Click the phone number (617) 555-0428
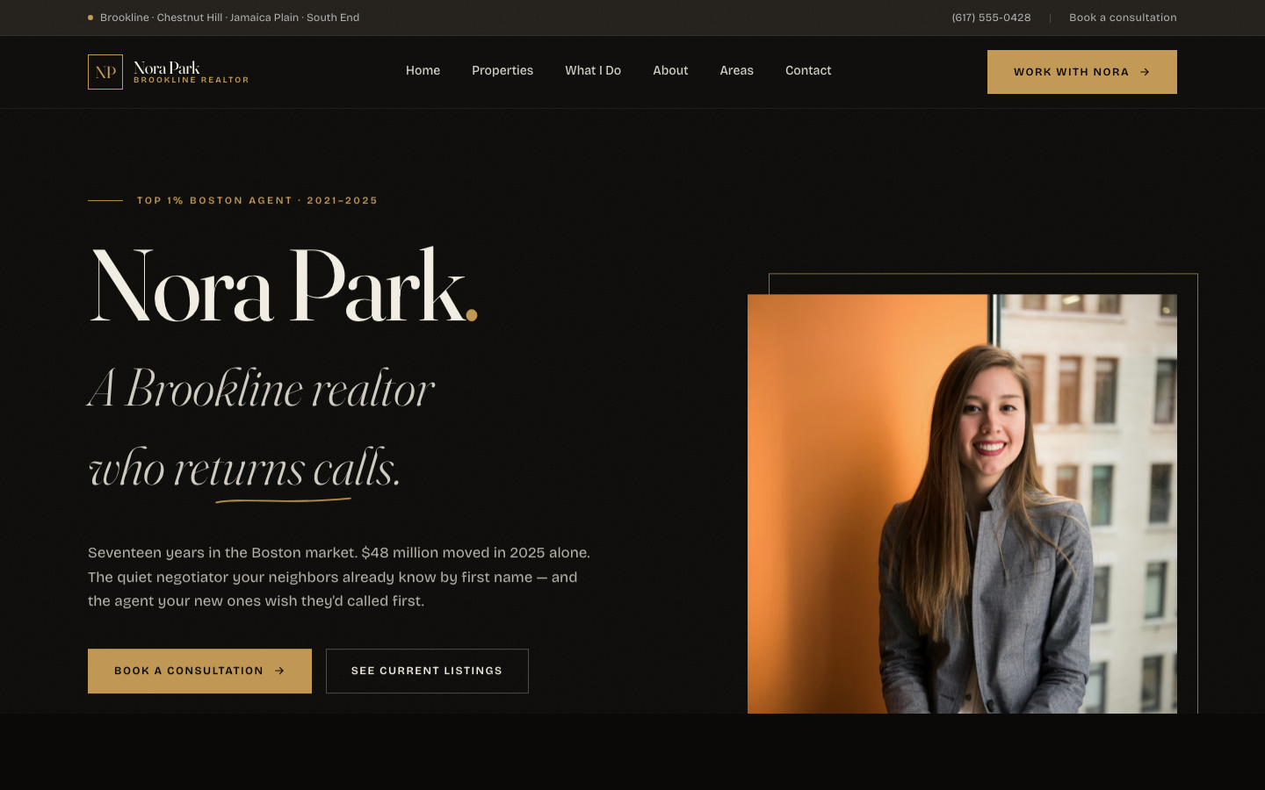 coord(990,17)
